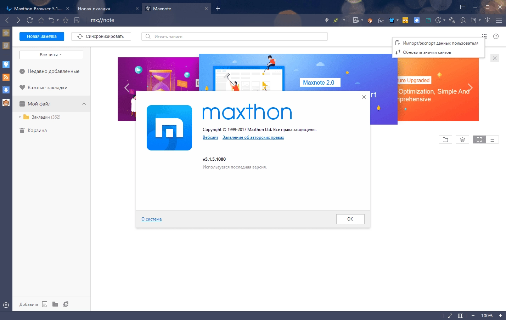The height and width of the screenshot is (320, 506).
Task: Switch to Новая вкладка tab
Action: (x=106, y=8)
